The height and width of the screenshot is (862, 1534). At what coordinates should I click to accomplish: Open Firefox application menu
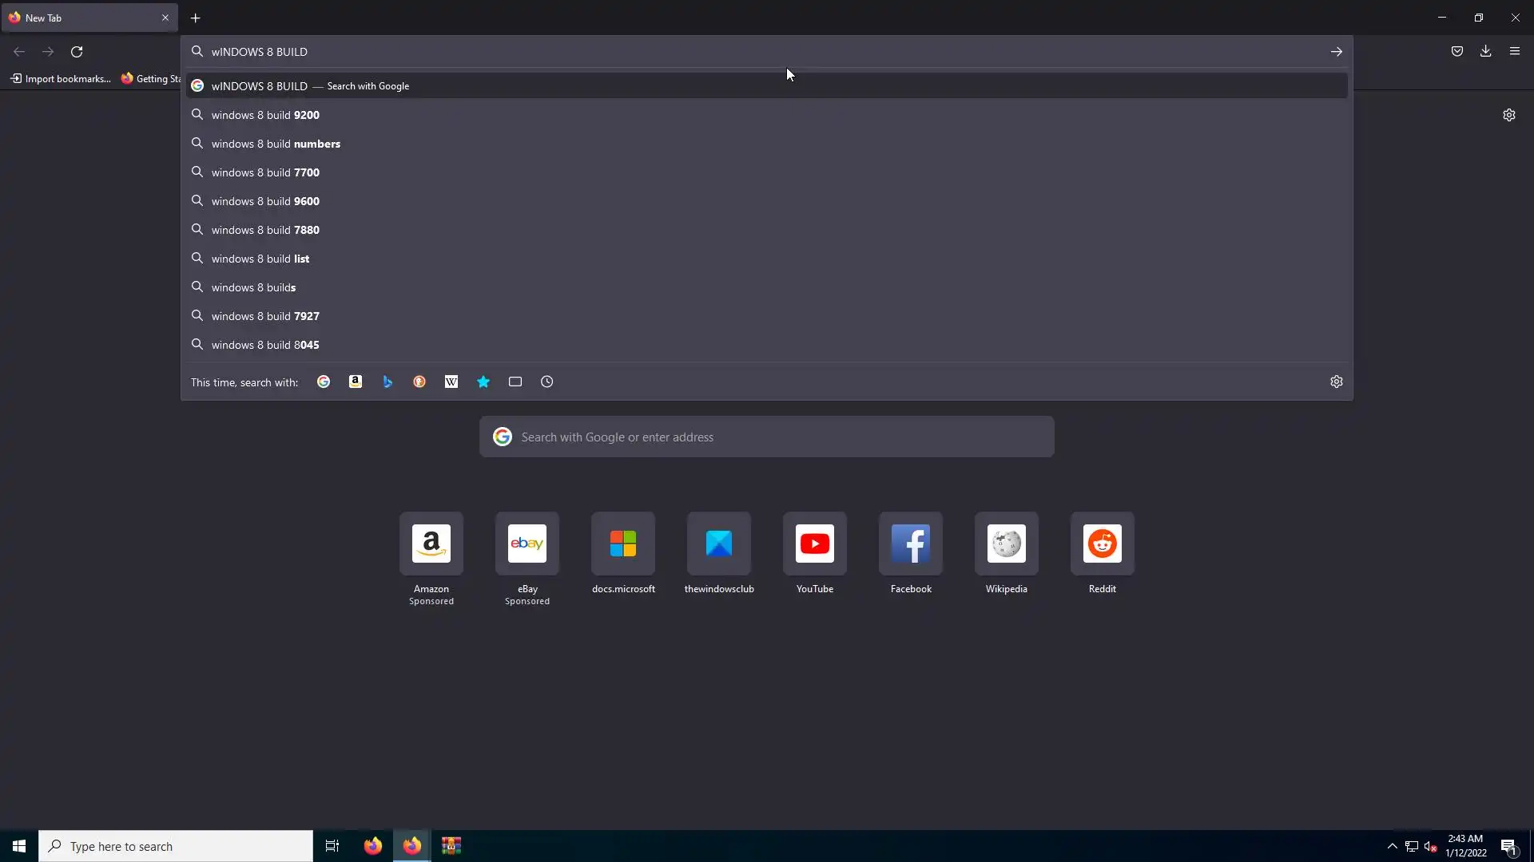coord(1515,51)
